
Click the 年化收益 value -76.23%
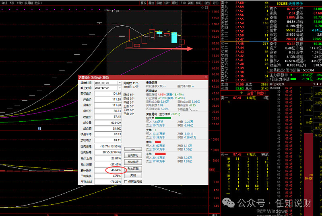pyautogui.click(x=108, y=181)
